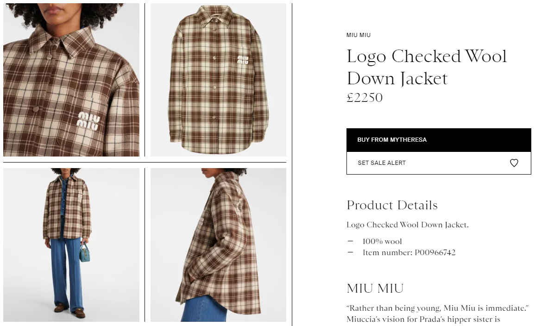Click the teal handbag in the model photo
This screenshot has height=326, width=535.
[x=84, y=252]
